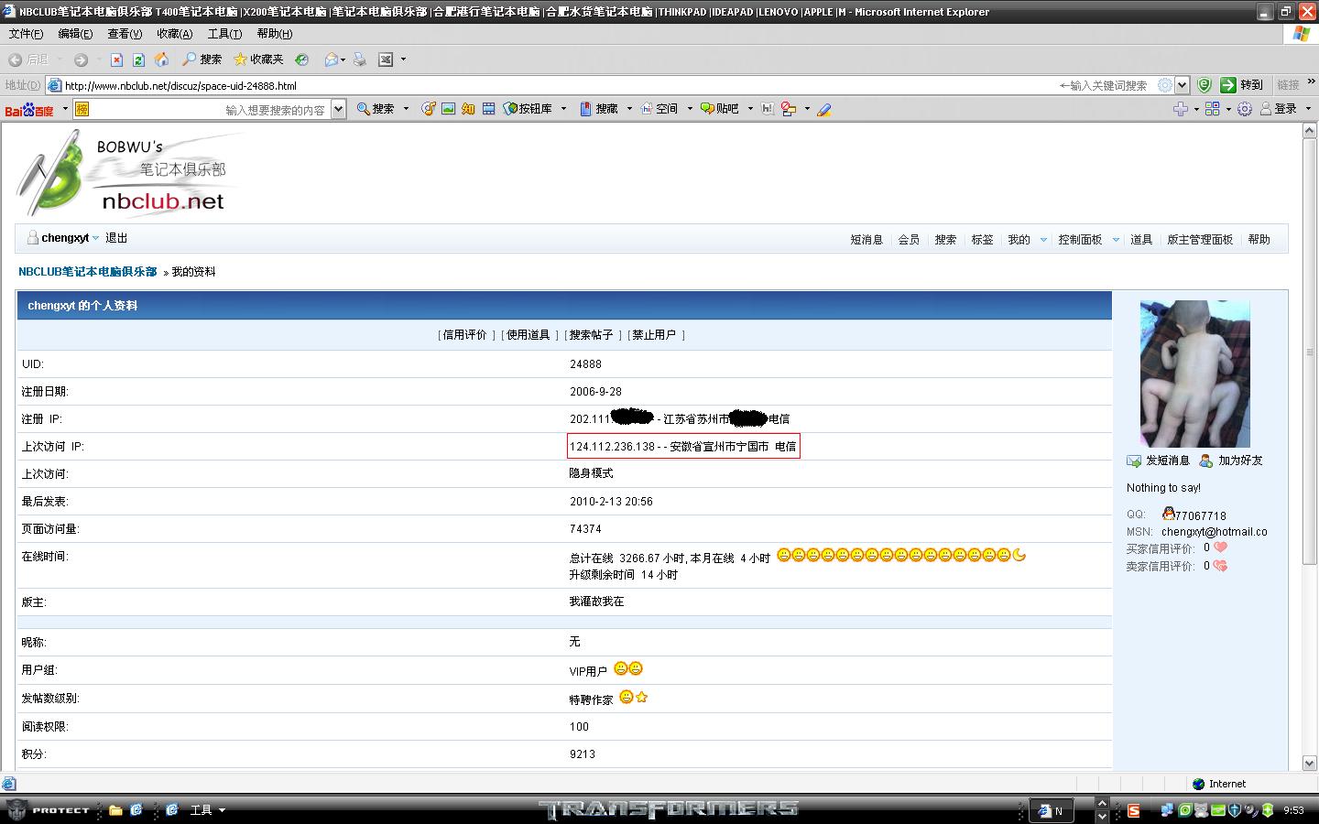
Task: Go to Home page icon
Action: 161,60
